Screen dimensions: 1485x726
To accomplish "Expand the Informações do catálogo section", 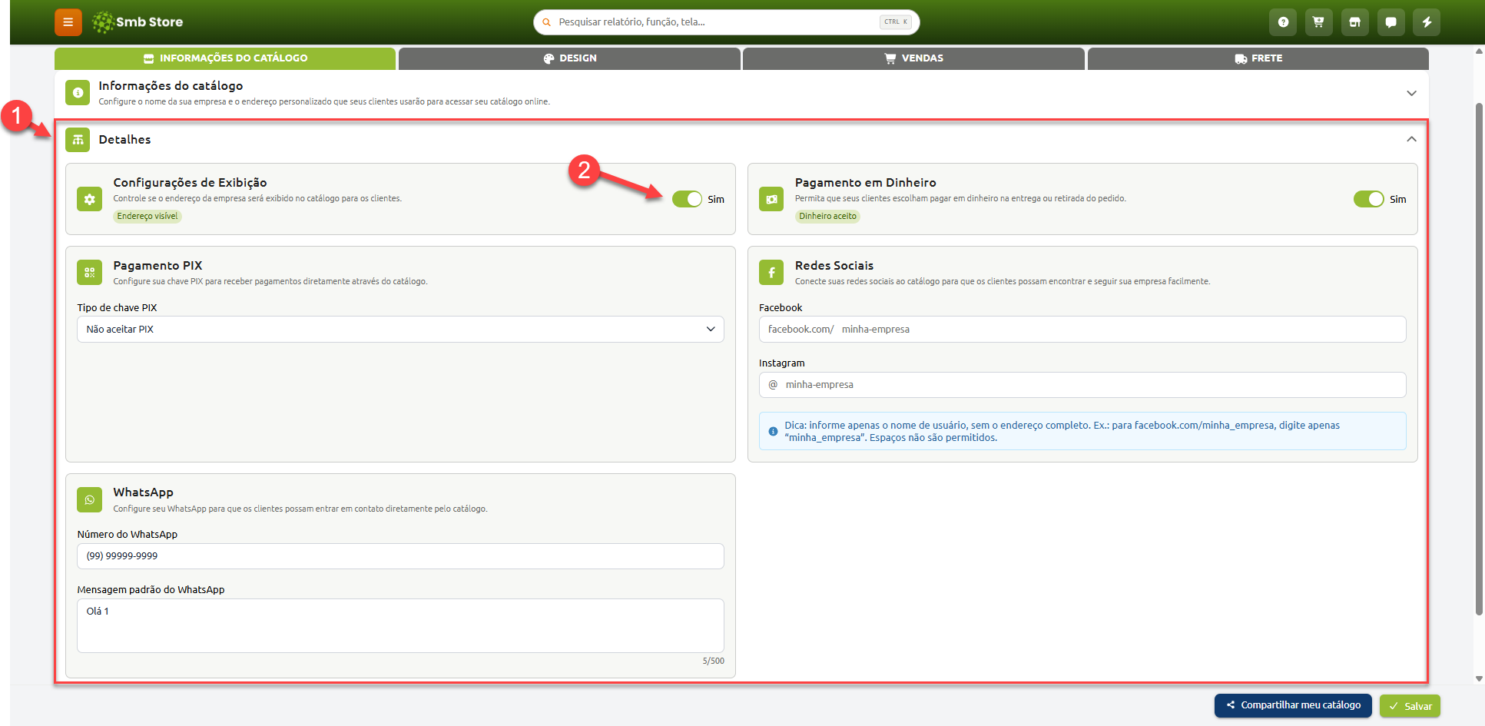I will (1411, 93).
